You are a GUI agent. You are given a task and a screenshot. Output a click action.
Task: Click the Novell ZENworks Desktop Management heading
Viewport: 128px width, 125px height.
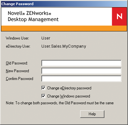(33, 16)
